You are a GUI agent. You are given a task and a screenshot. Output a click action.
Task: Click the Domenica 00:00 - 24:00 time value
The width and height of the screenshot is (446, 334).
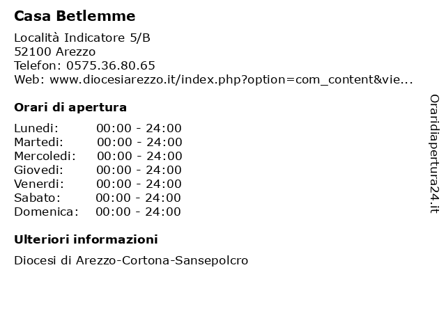[x=138, y=212]
